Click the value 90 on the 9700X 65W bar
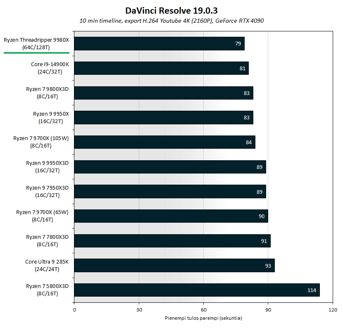Screen dimensions: 343x328 tap(262, 216)
